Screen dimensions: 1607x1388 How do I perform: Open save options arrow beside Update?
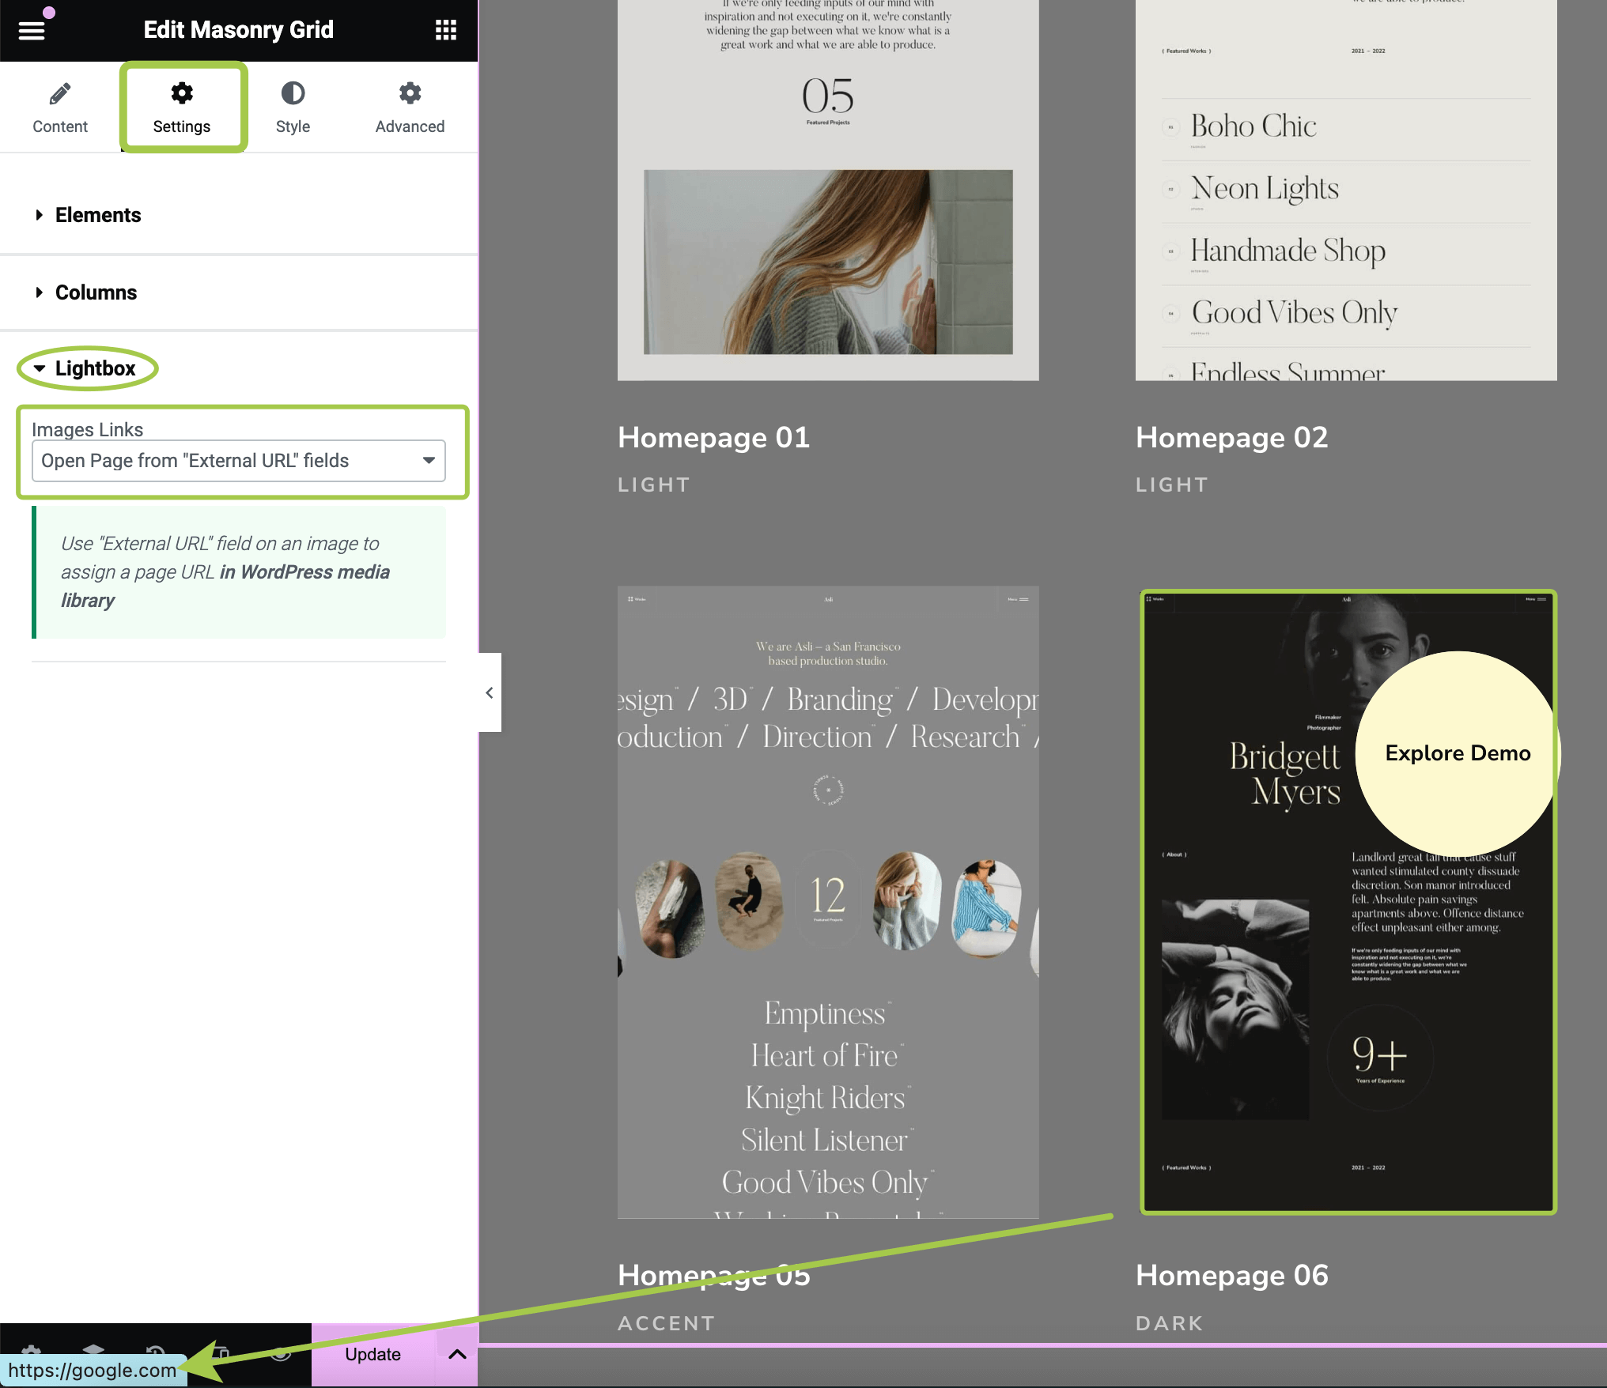[457, 1354]
